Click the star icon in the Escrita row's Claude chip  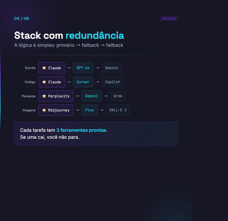click(44, 68)
